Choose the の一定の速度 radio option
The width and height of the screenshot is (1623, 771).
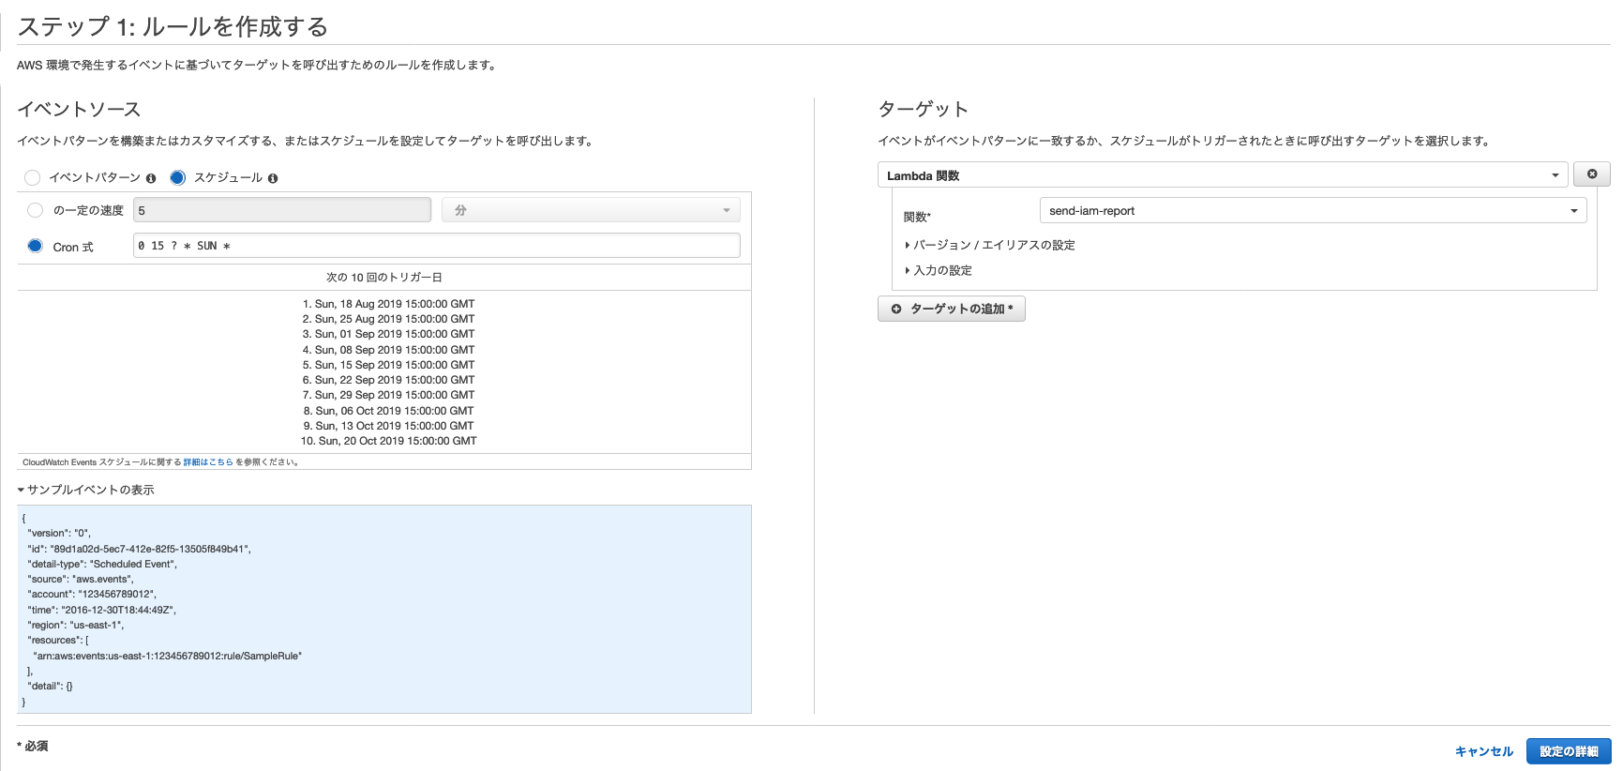click(36, 210)
